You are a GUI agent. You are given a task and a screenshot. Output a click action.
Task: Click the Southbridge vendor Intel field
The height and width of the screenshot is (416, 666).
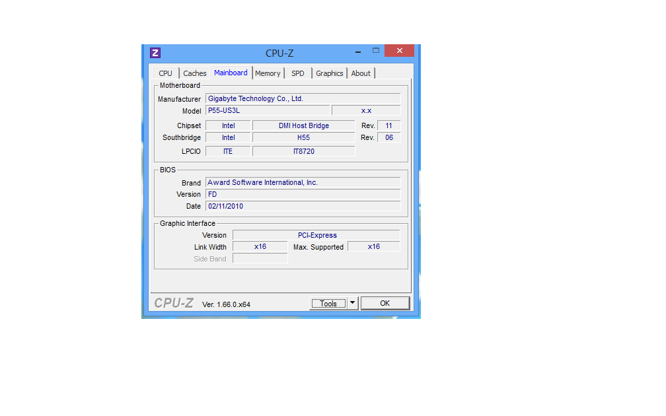coord(228,137)
